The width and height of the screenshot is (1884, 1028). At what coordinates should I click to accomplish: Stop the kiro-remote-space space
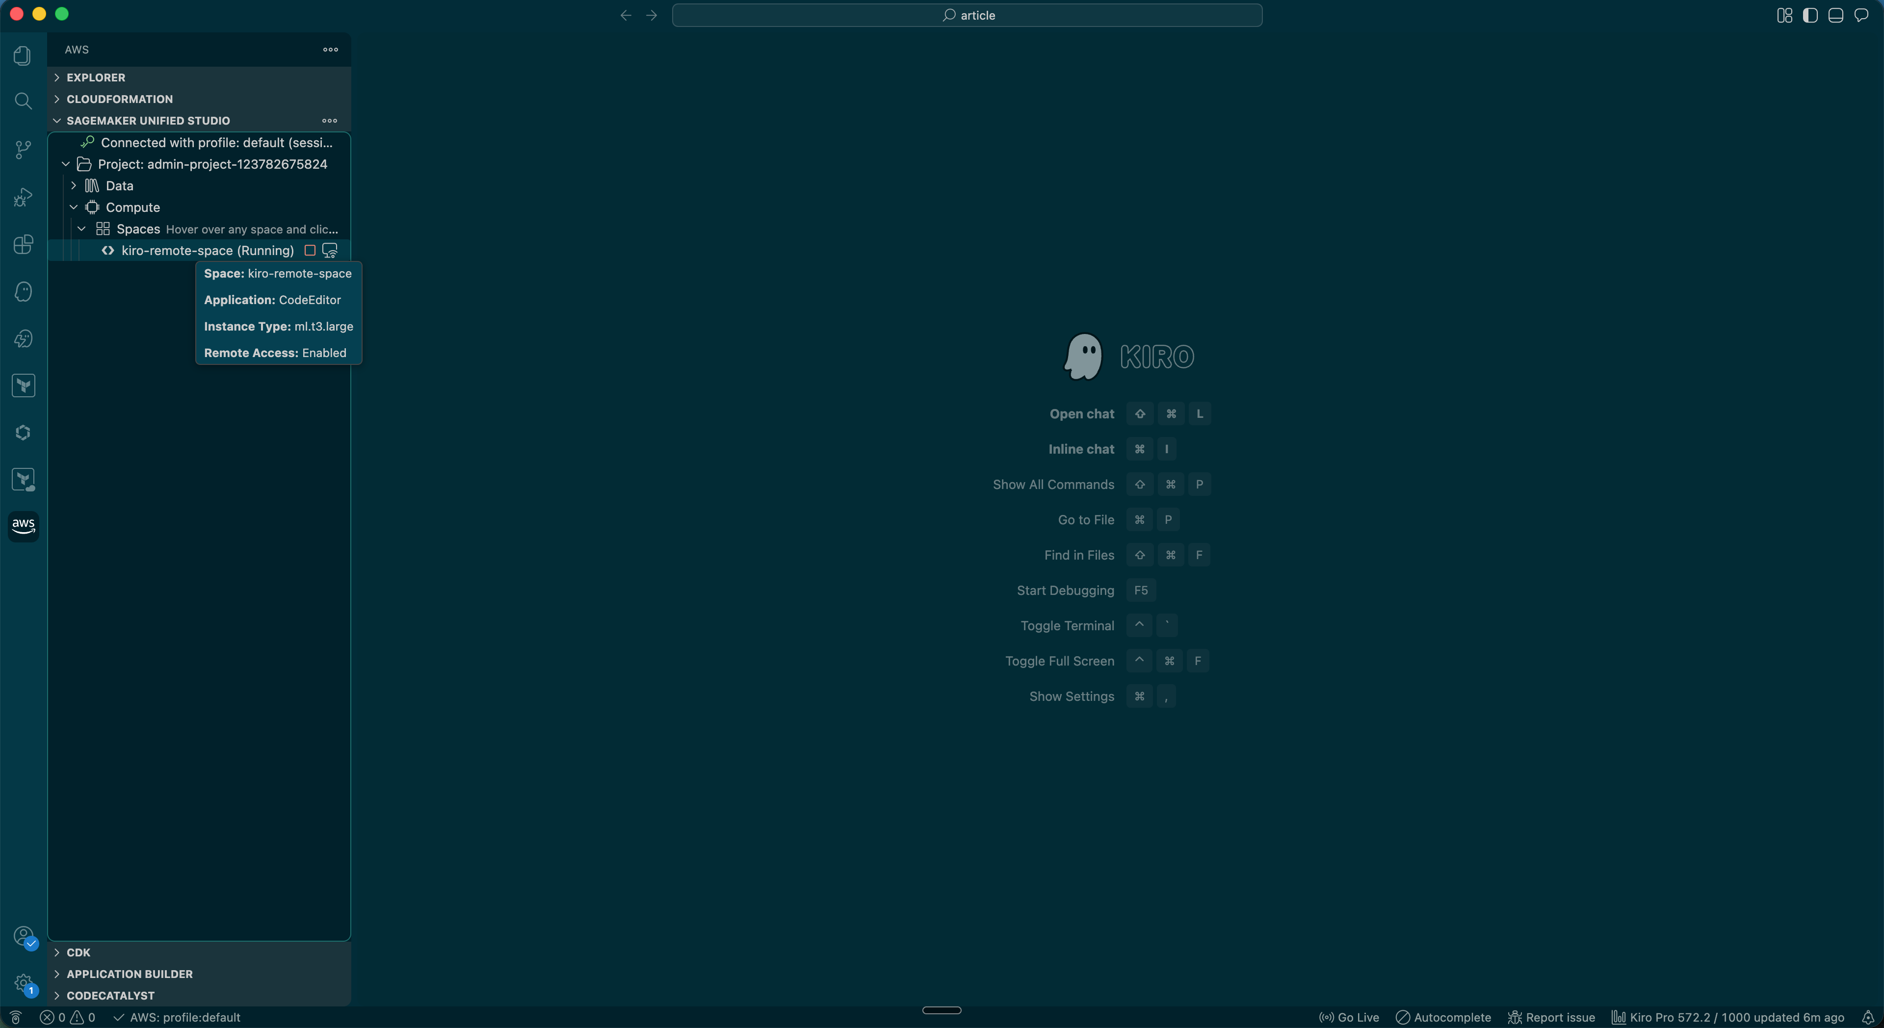[x=310, y=251]
